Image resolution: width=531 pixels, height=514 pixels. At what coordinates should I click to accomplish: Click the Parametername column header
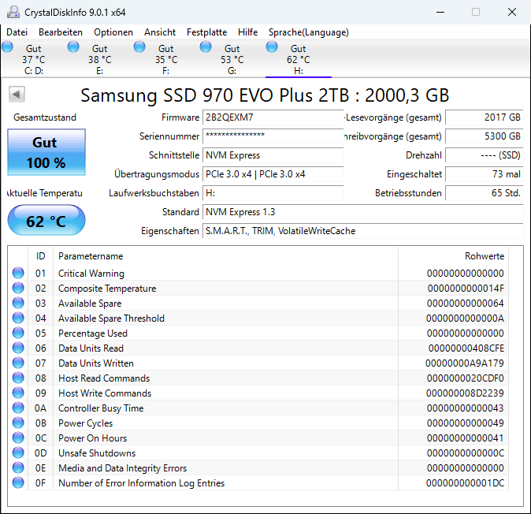[225, 255]
